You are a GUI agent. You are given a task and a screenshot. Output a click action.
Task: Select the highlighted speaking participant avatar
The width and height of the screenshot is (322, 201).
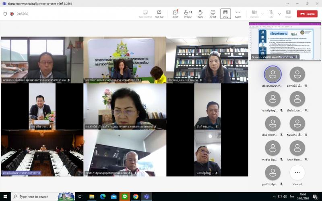click(272, 74)
